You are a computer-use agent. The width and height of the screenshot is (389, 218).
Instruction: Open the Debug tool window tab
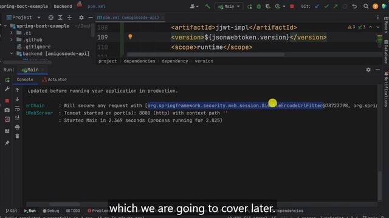coord(51,211)
